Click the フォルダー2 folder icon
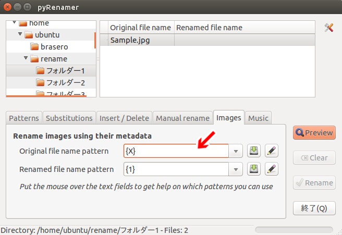The image size is (342, 235). click(x=40, y=83)
